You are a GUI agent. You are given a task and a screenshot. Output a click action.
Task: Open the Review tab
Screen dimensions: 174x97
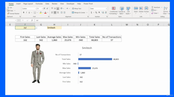coord(54,4)
